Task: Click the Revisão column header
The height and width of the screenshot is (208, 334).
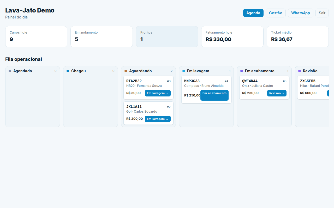Action: point(313,71)
